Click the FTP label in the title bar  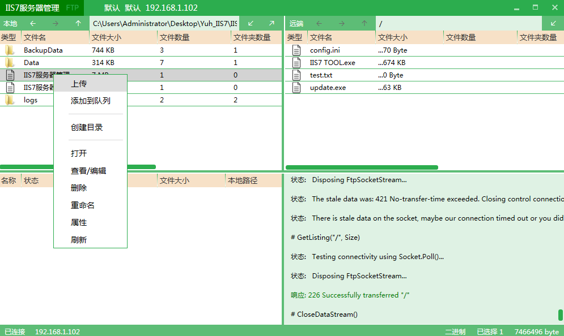point(73,8)
